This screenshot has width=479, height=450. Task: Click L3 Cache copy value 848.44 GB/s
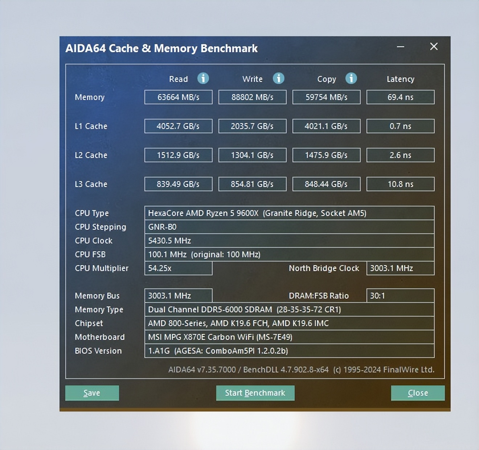pos(326,184)
